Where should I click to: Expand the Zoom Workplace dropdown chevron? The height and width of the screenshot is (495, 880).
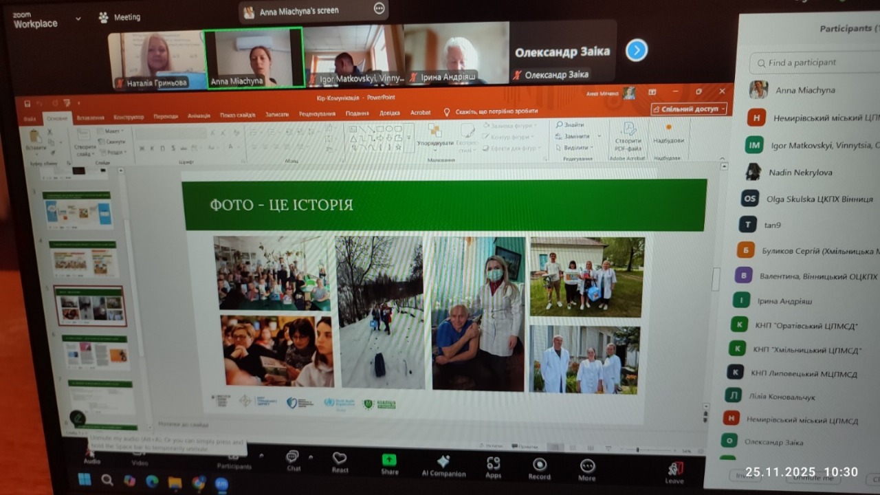78,19
